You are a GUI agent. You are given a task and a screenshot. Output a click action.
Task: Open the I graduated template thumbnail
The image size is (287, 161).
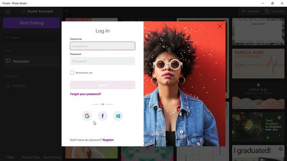coord(258,153)
